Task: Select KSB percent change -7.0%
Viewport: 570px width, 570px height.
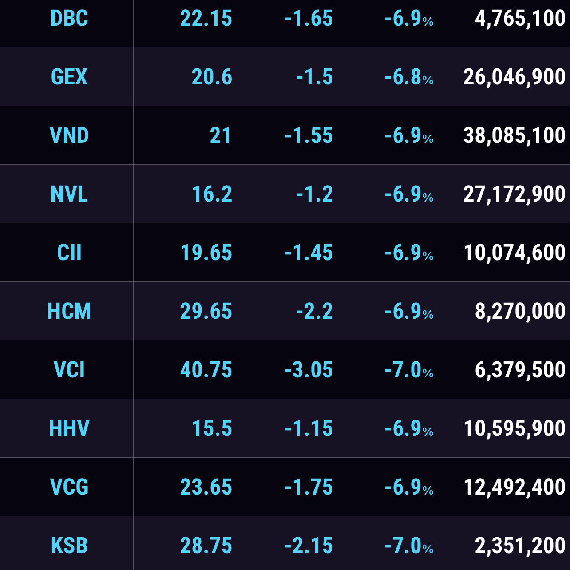Action: click(x=409, y=546)
